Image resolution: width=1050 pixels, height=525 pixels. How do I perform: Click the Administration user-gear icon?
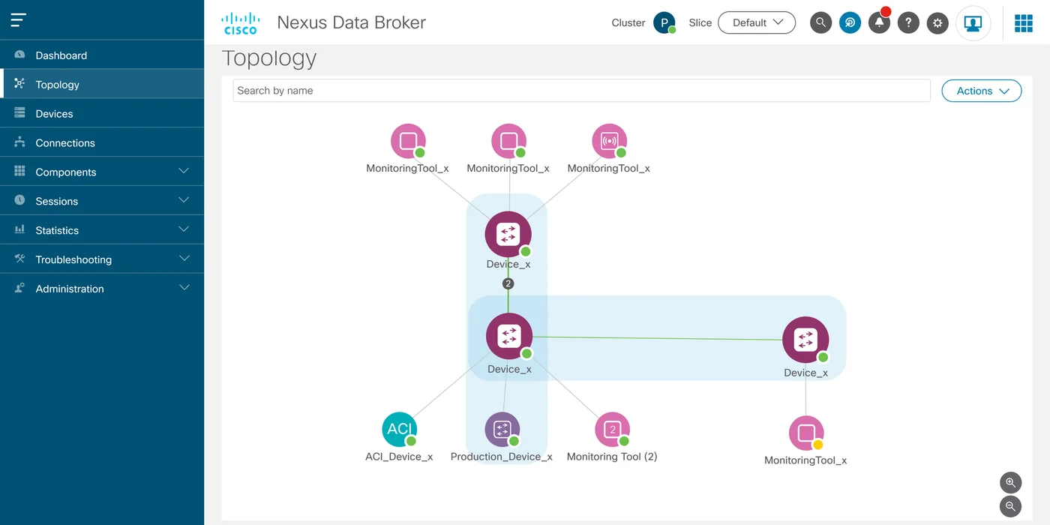[x=19, y=288]
